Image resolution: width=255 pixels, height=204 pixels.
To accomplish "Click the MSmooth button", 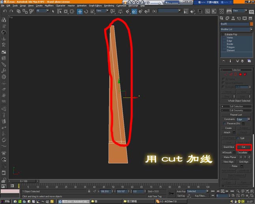I will pyautogui.click(x=227, y=153).
